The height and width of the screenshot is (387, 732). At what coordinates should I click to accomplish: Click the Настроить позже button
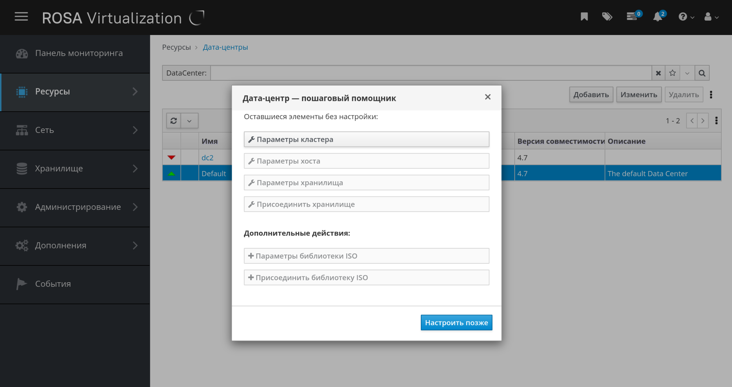tap(456, 323)
